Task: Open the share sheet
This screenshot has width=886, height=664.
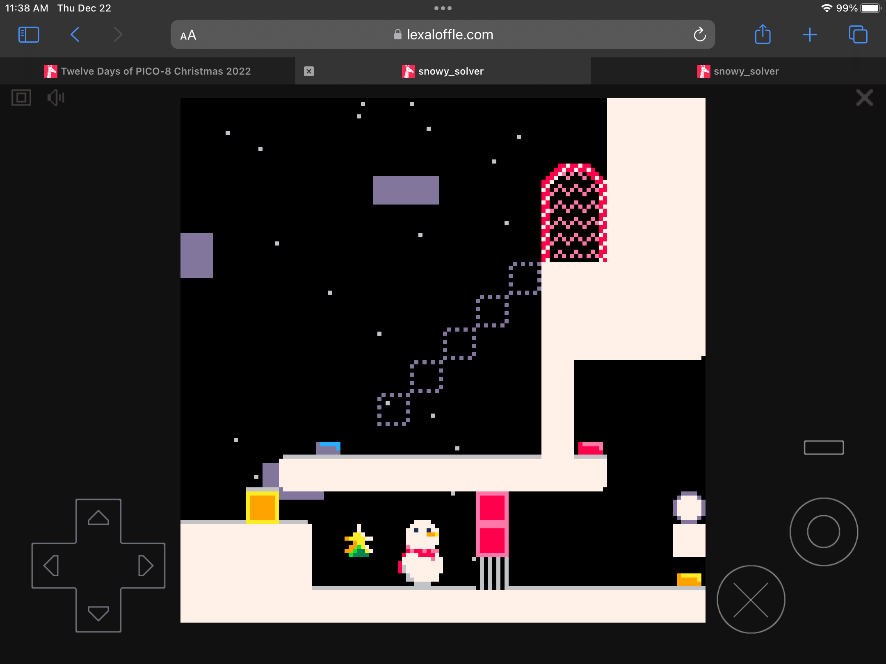Action: [763, 34]
